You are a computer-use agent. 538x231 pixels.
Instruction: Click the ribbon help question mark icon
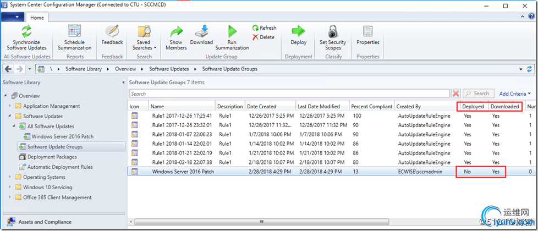(x=532, y=16)
